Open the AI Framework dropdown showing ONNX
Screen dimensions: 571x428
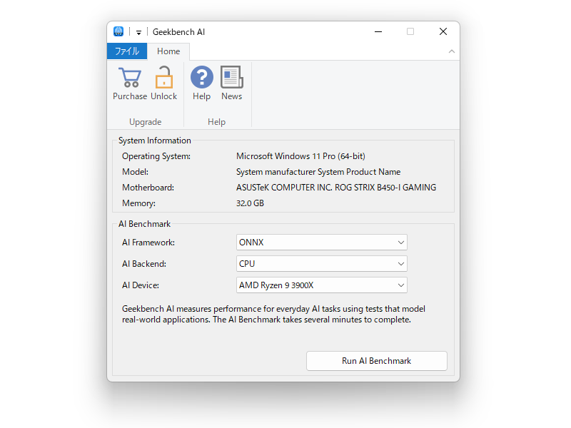click(x=400, y=242)
